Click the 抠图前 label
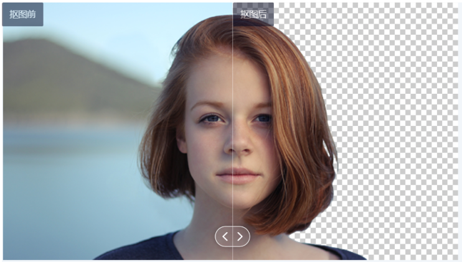Image resolution: width=462 pixels, height=262 pixels. tap(22, 14)
